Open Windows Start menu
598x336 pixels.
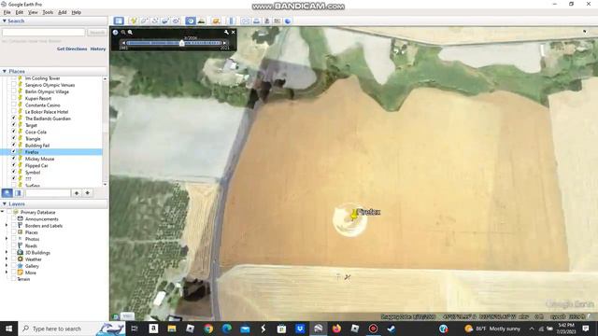[x=8, y=329]
